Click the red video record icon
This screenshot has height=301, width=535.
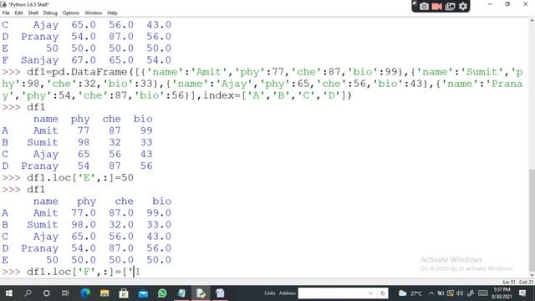(x=437, y=6)
